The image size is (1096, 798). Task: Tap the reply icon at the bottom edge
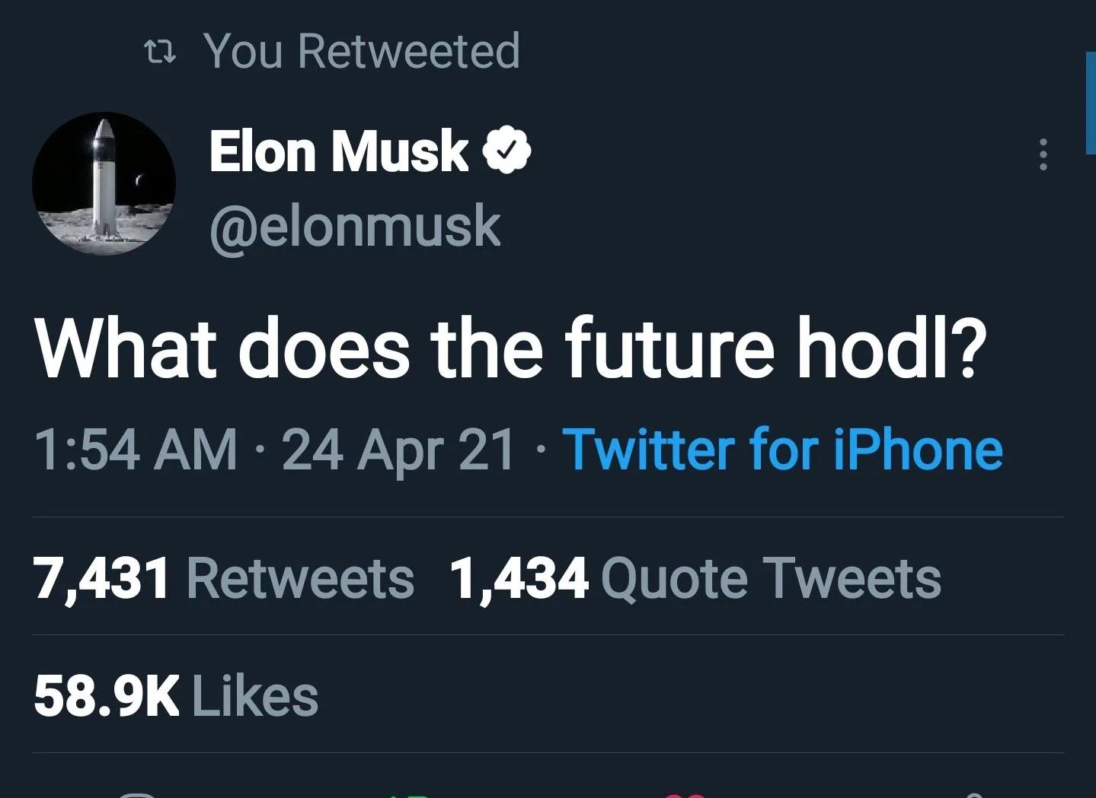(137, 794)
